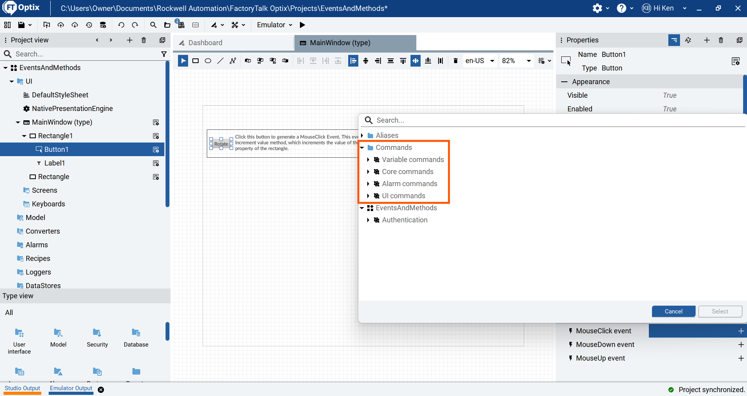Click the cloud upload icon

(61, 25)
